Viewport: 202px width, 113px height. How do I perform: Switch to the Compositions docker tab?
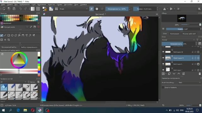pyautogui.click(x=175, y=34)
